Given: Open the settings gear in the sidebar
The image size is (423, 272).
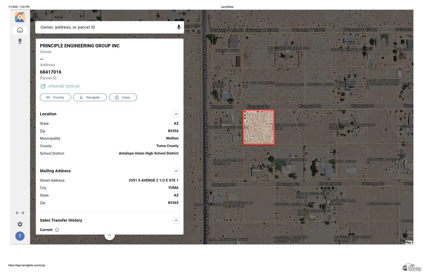Looking at the screenshot, I should pyautogui.click(x=20, y=224).
